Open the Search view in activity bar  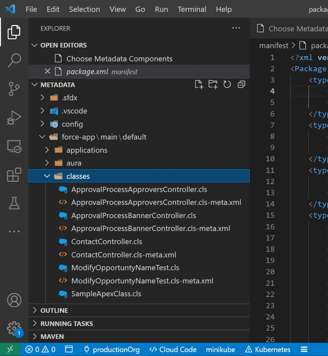pyautogui.click(x=14, y=60)
